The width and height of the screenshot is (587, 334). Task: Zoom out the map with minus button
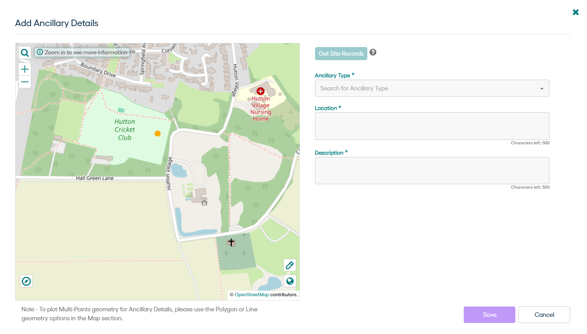pos(25,82)
